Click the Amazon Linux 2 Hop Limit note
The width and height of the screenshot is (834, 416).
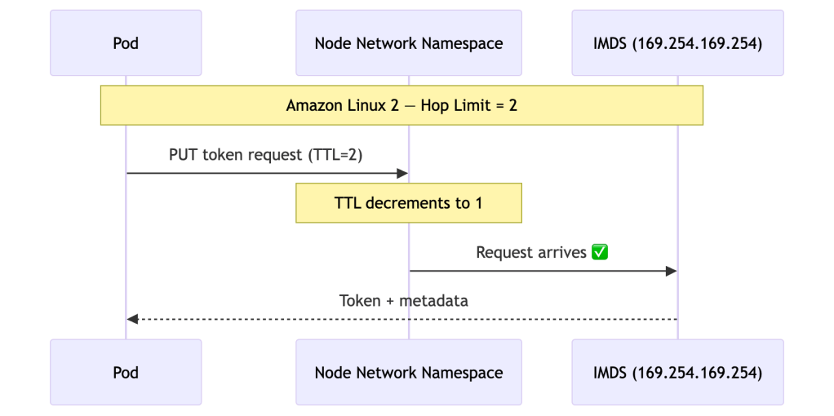pos(401,106)
